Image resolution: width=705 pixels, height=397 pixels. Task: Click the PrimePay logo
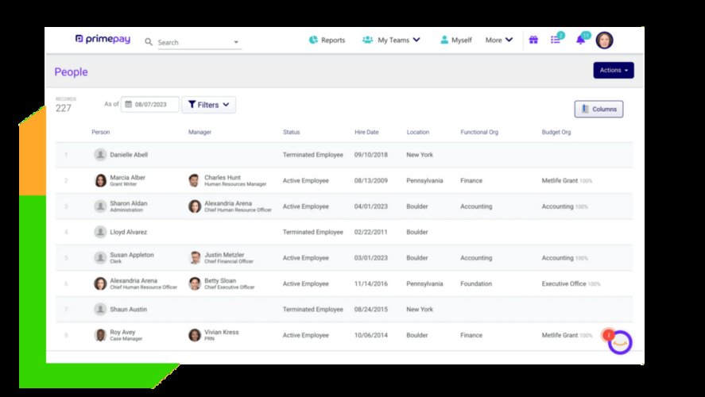click(103, 39)
